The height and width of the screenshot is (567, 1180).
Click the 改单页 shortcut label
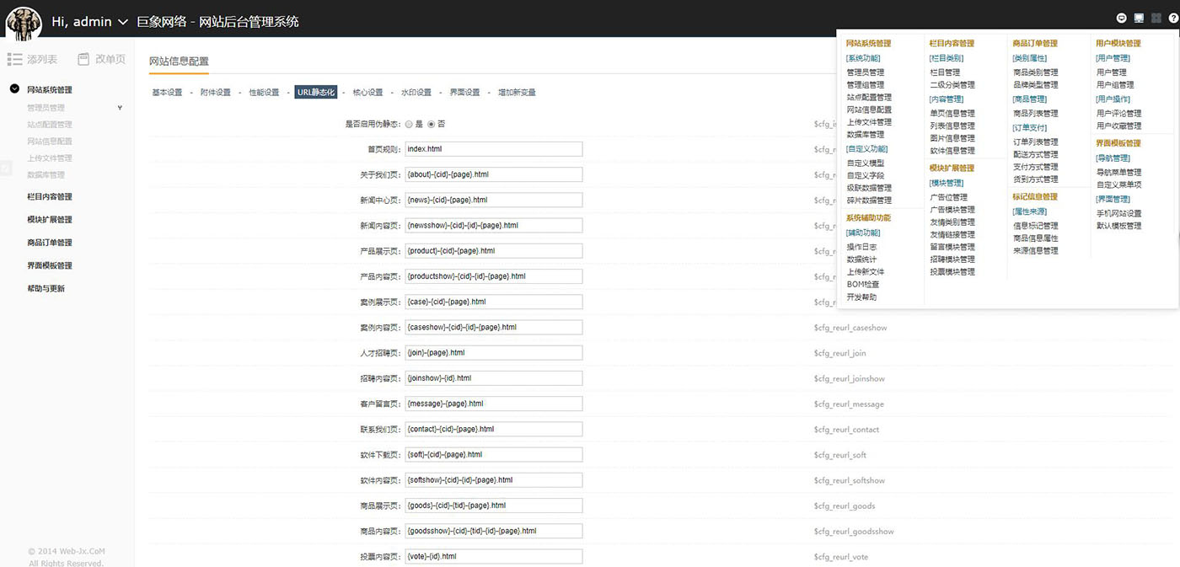pos(110,60)
